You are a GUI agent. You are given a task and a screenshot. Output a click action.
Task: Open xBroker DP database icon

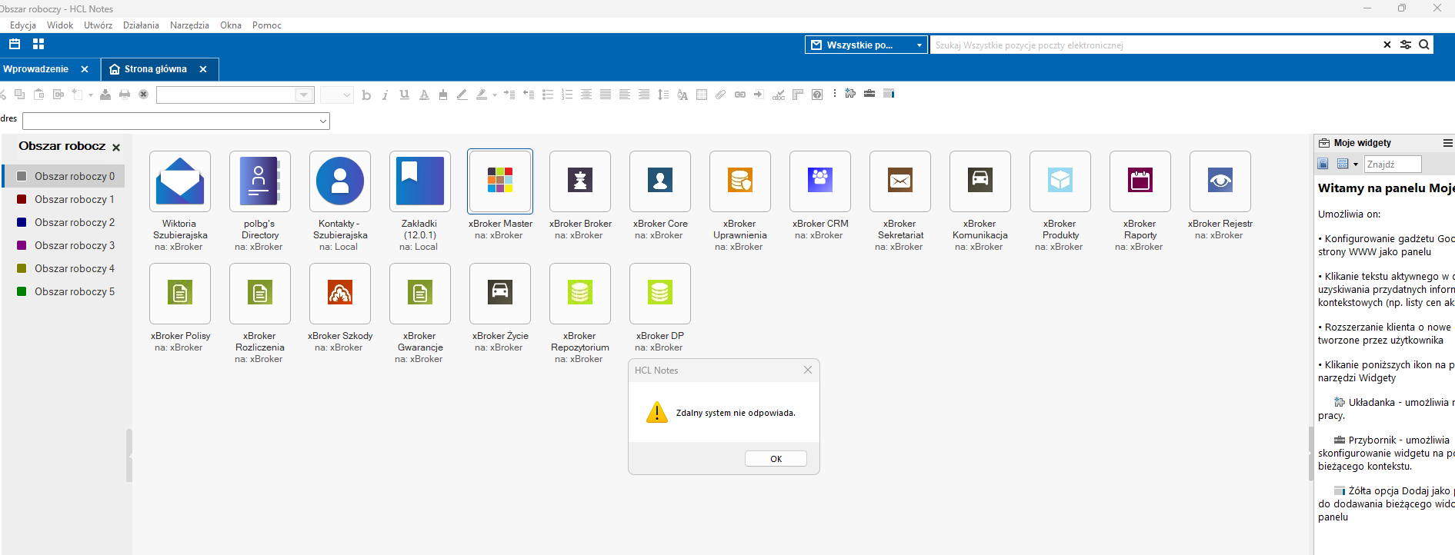(660, 294)
